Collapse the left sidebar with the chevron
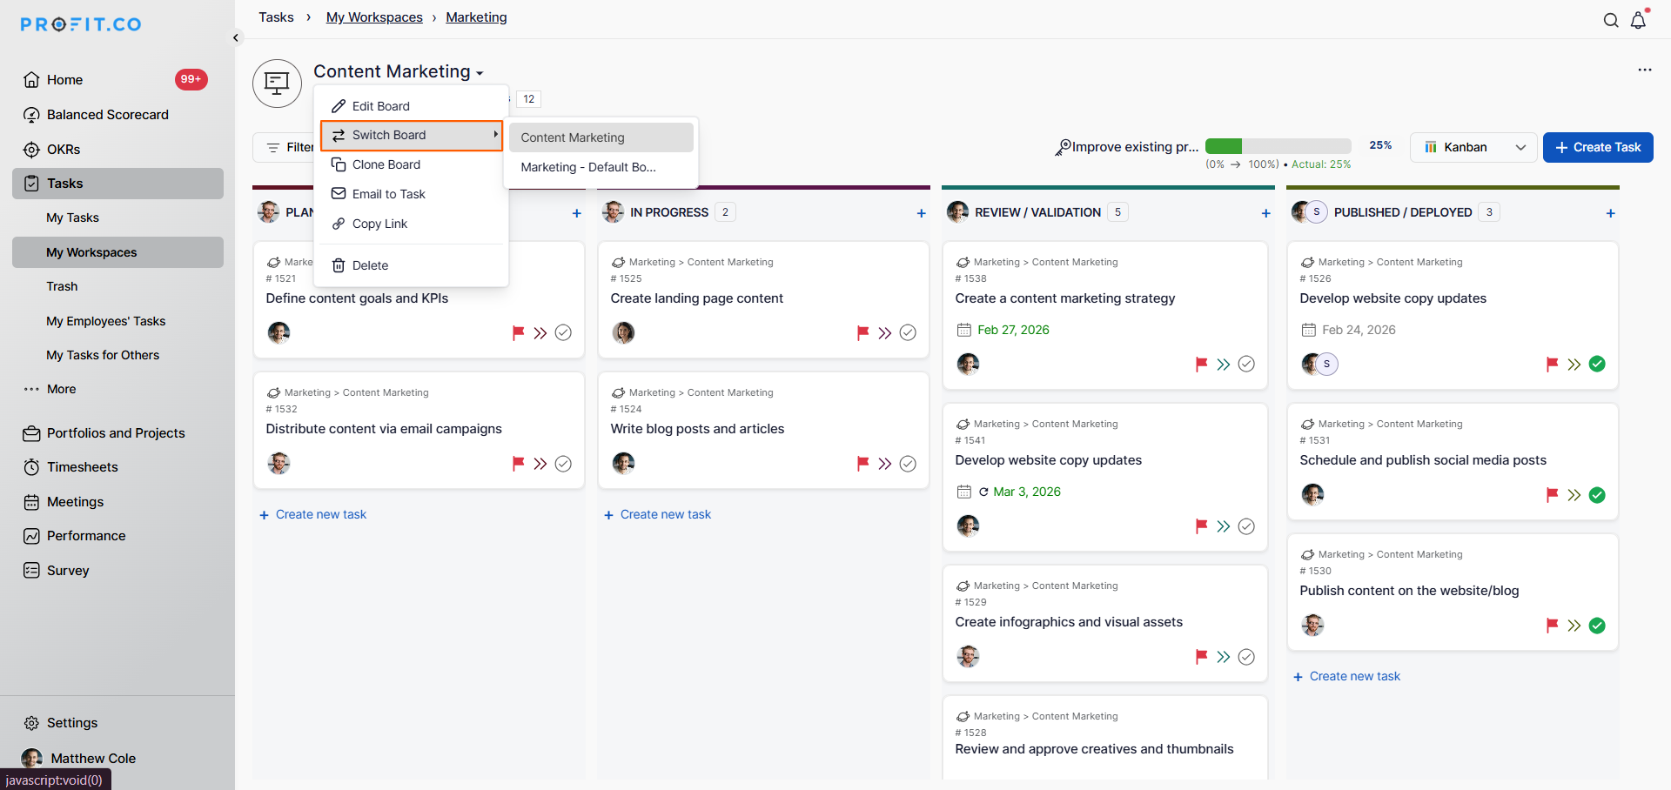This screenshot has width=1671, height=790. (x=236, y=37)
